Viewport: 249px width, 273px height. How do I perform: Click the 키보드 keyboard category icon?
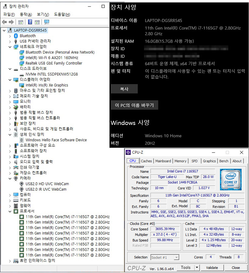coord(16,200)
